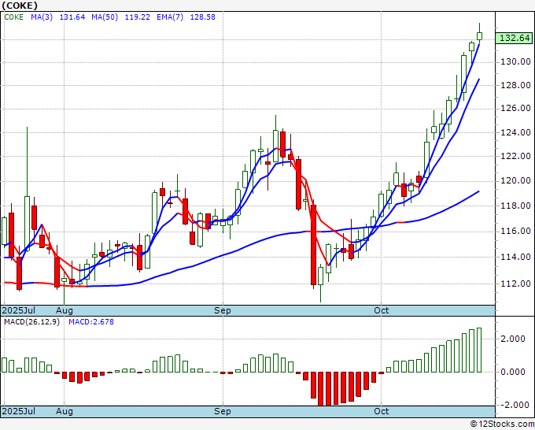The image size is (535, 430).
Task: Click the latest green candlestick at chart top
Action: (479, 36)
